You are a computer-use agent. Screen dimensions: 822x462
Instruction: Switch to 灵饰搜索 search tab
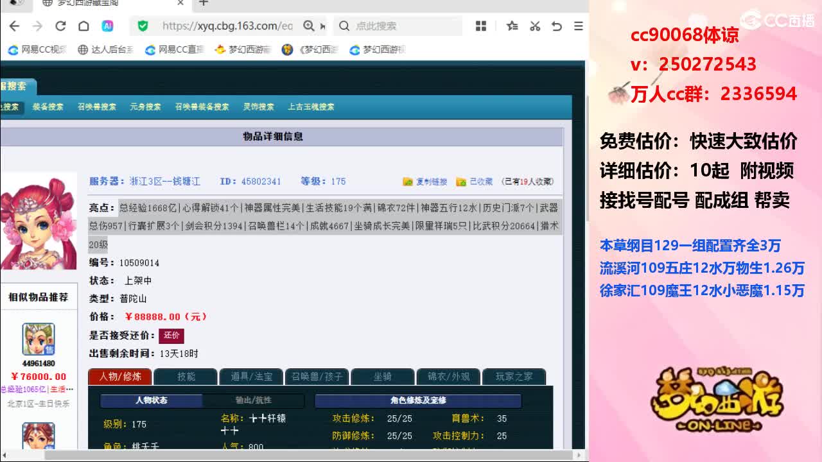tap(258, 107)
